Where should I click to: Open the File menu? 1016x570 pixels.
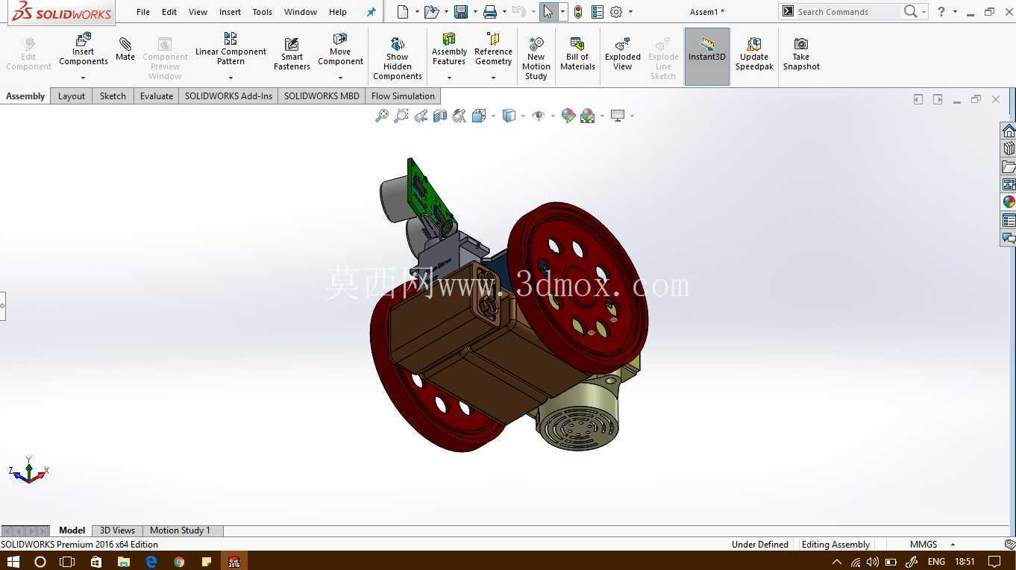click(x=143, y=12)
